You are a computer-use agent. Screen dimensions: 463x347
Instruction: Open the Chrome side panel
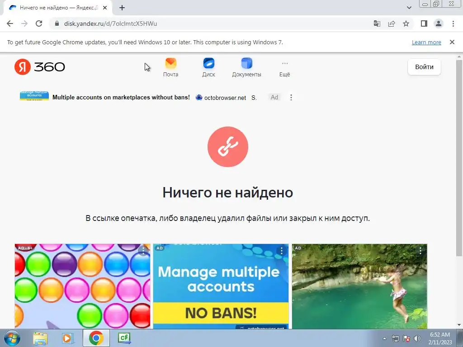tap(424, 23)
